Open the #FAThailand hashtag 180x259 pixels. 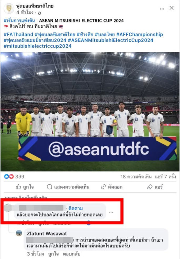click(18, 34)
